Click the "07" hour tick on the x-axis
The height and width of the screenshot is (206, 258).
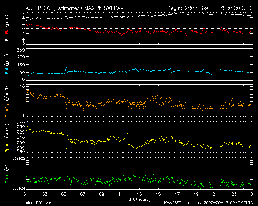83,194
